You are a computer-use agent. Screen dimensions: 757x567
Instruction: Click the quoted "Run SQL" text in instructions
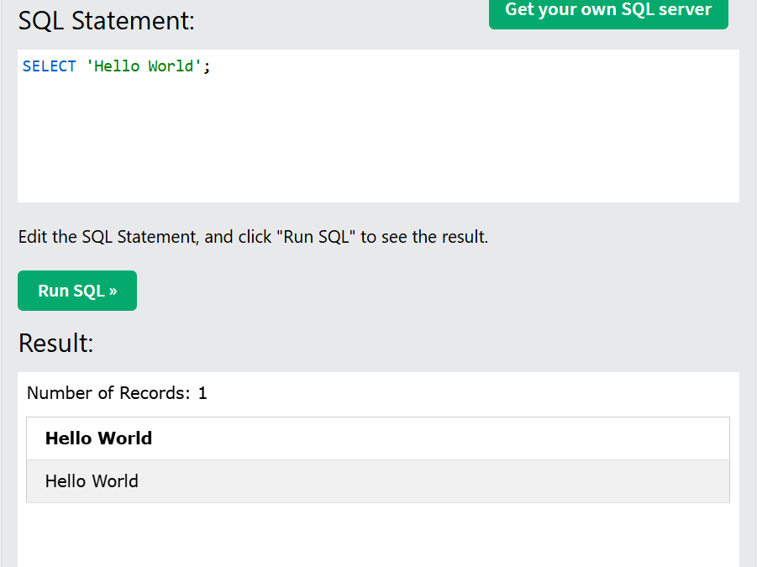pos(316,236)
